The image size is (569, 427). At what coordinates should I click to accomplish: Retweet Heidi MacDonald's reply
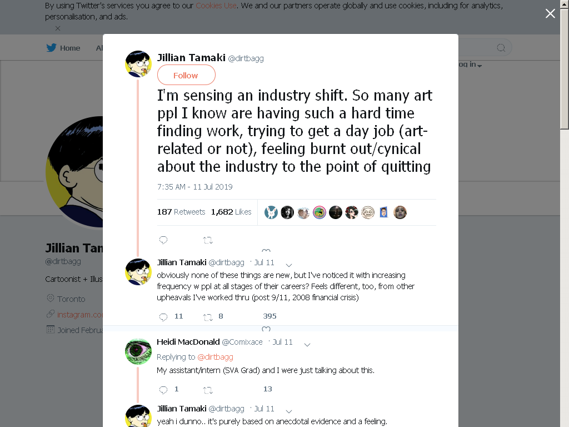point(208,390)
